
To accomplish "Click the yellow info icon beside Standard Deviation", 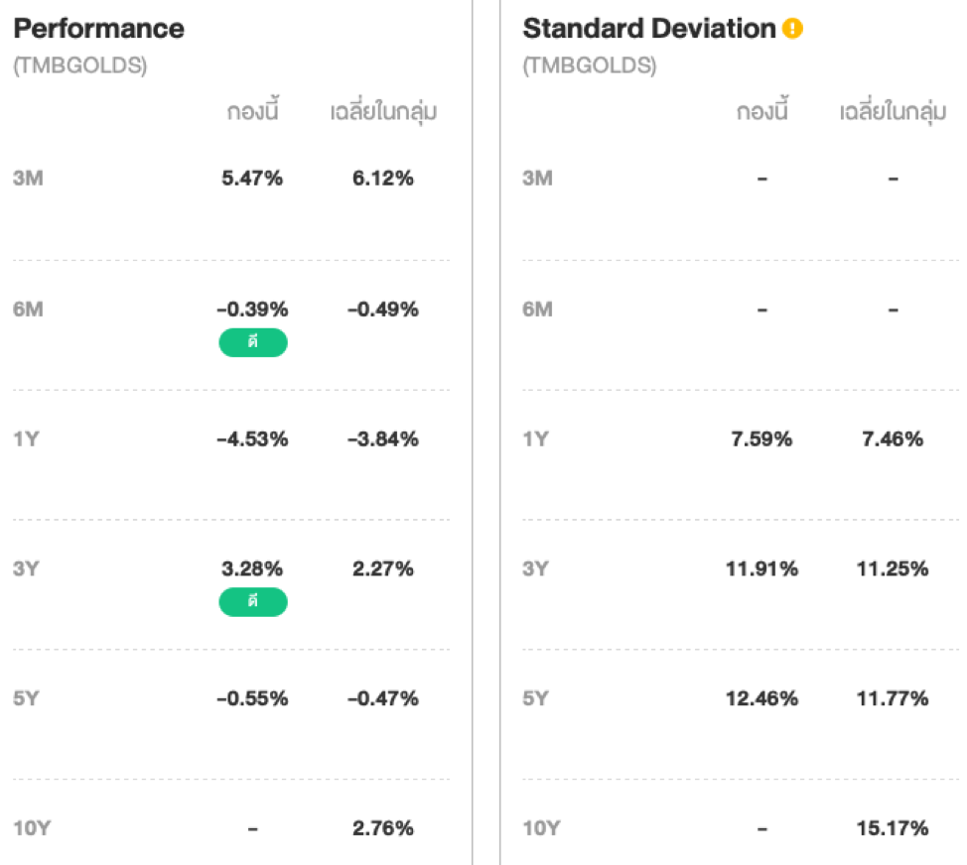I will (x=791, y=29).
